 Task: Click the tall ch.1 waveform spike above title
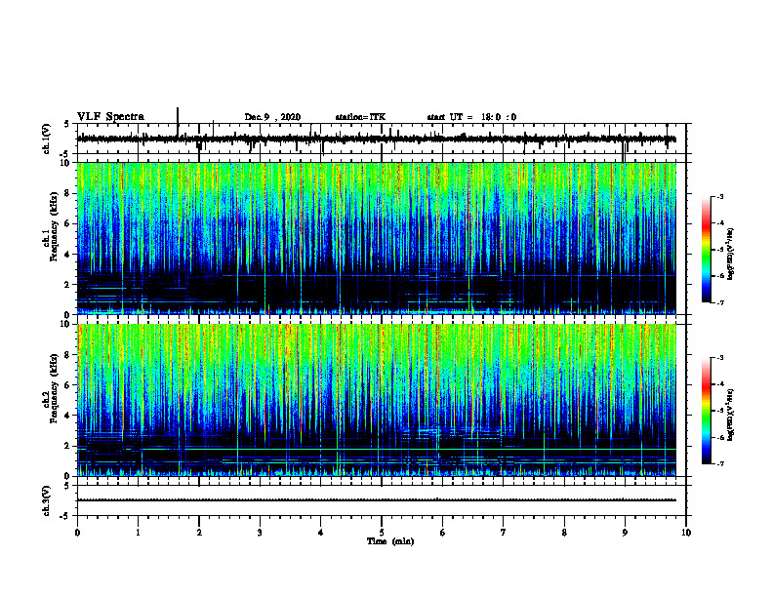click(178, 121)
